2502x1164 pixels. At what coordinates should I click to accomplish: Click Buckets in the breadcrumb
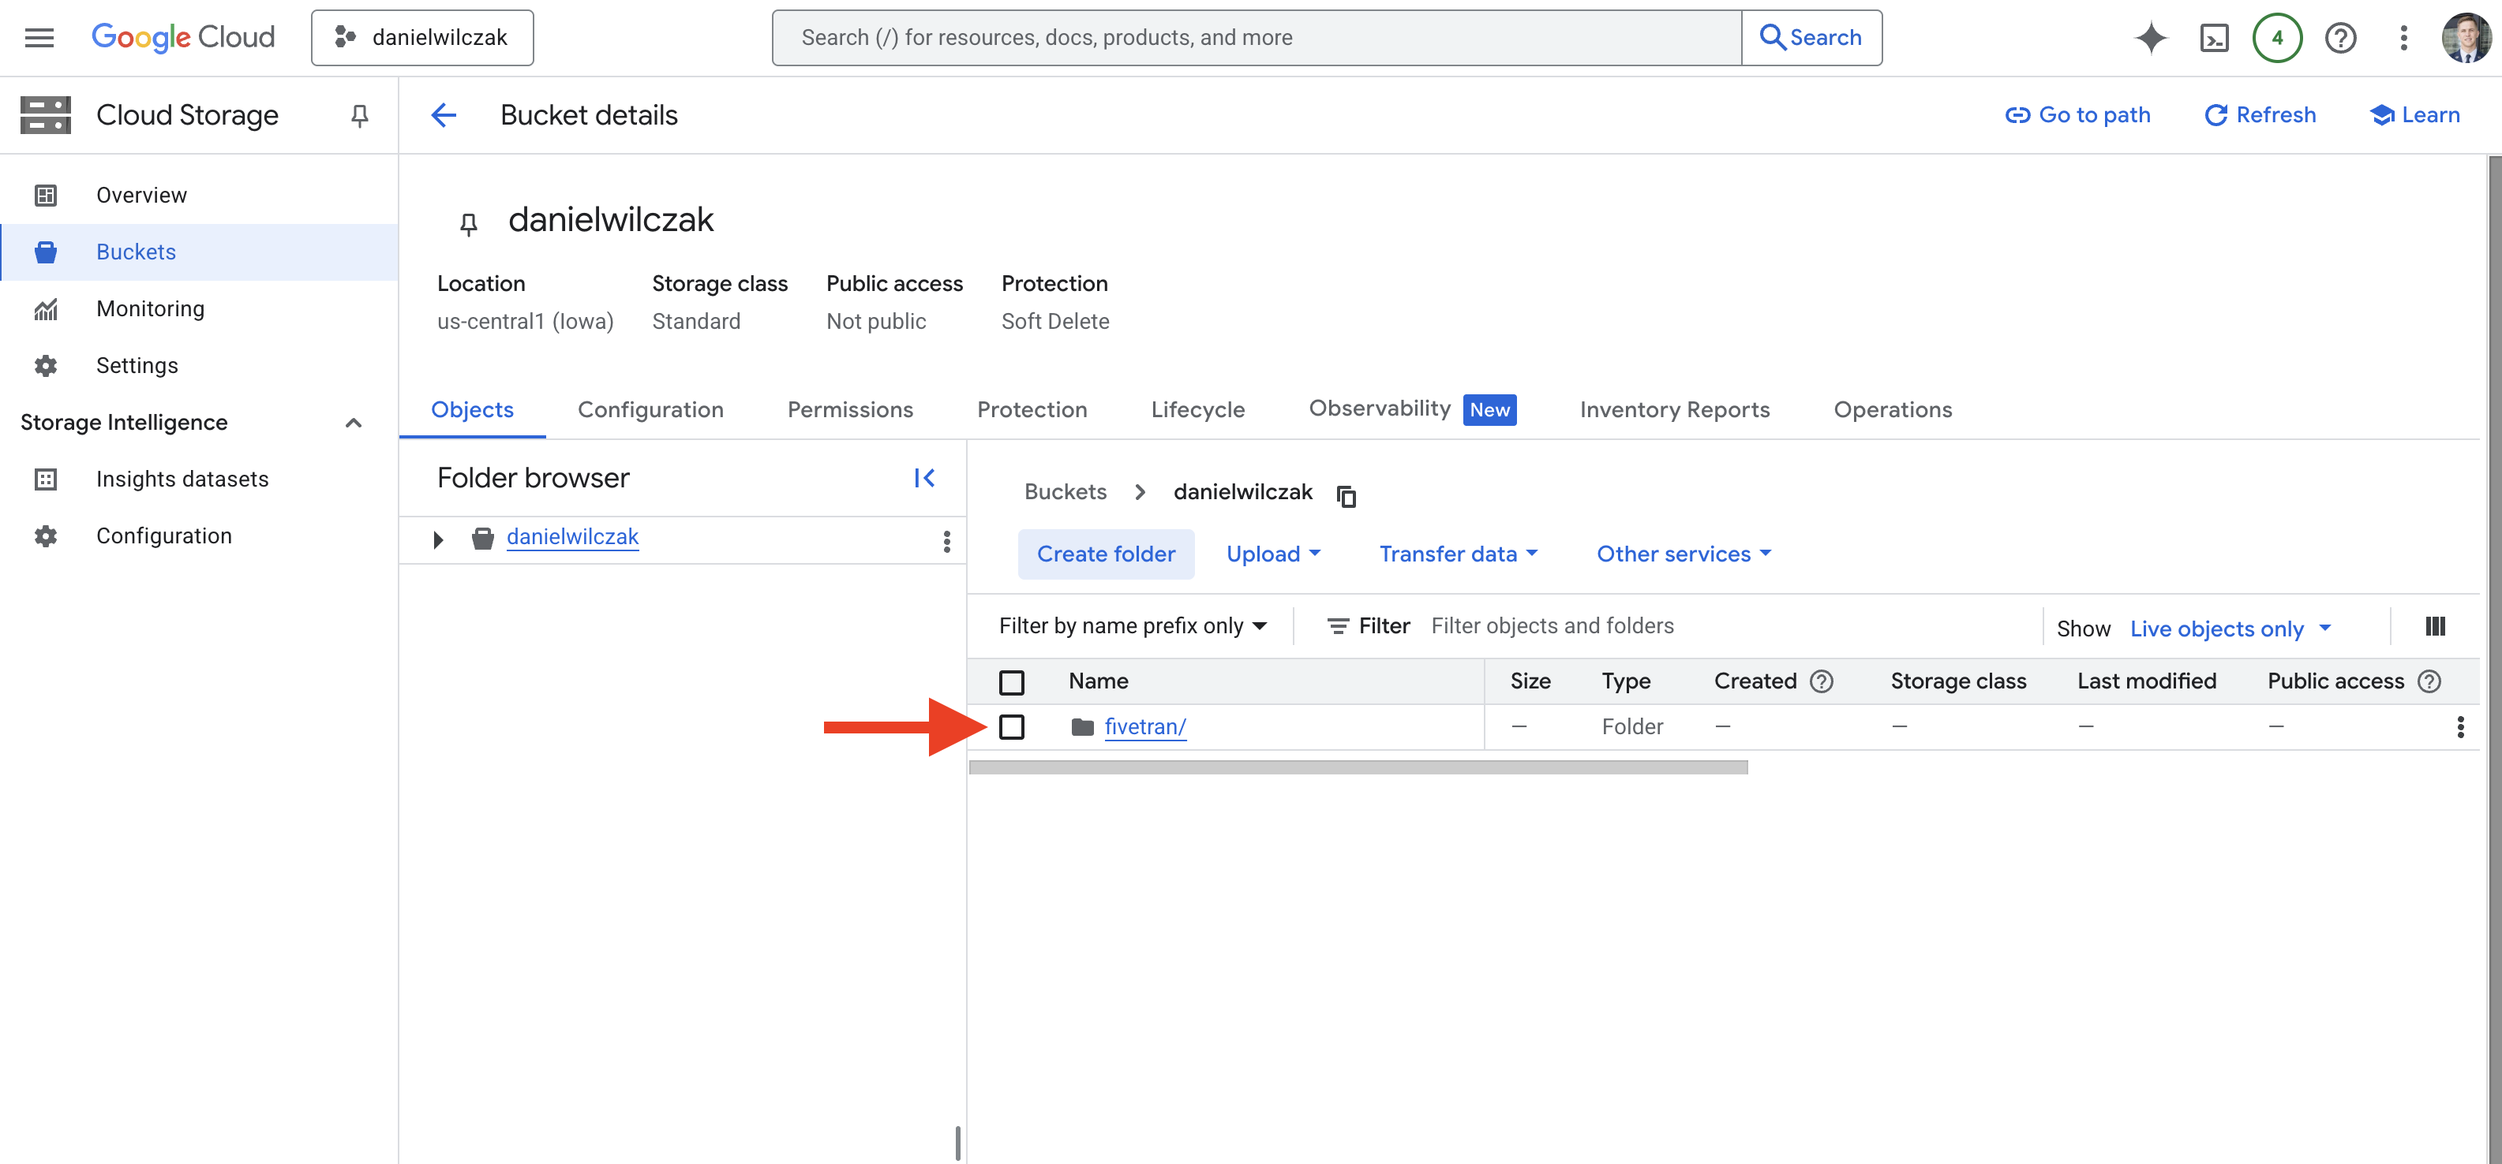click(1066, 492)
